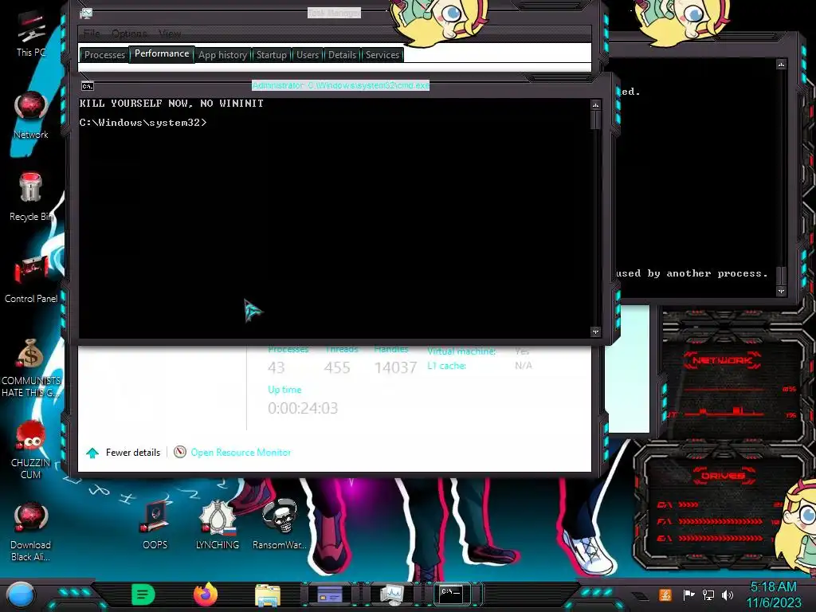
Task: Select the Download Black Ali... desktop shortcut
Action: pyautogui.click(x=31, y=532)
